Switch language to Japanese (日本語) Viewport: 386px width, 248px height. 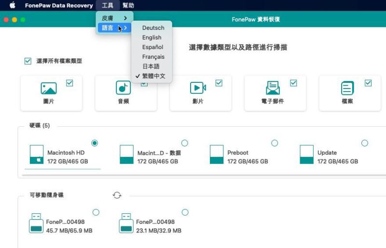point(152,66)
